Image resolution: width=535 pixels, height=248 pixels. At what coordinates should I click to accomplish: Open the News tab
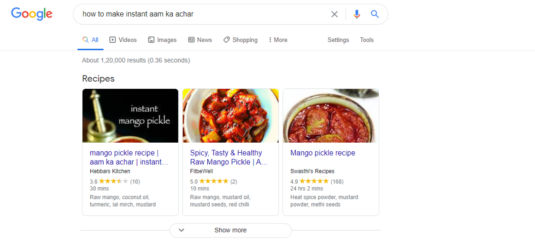[200, 40]
